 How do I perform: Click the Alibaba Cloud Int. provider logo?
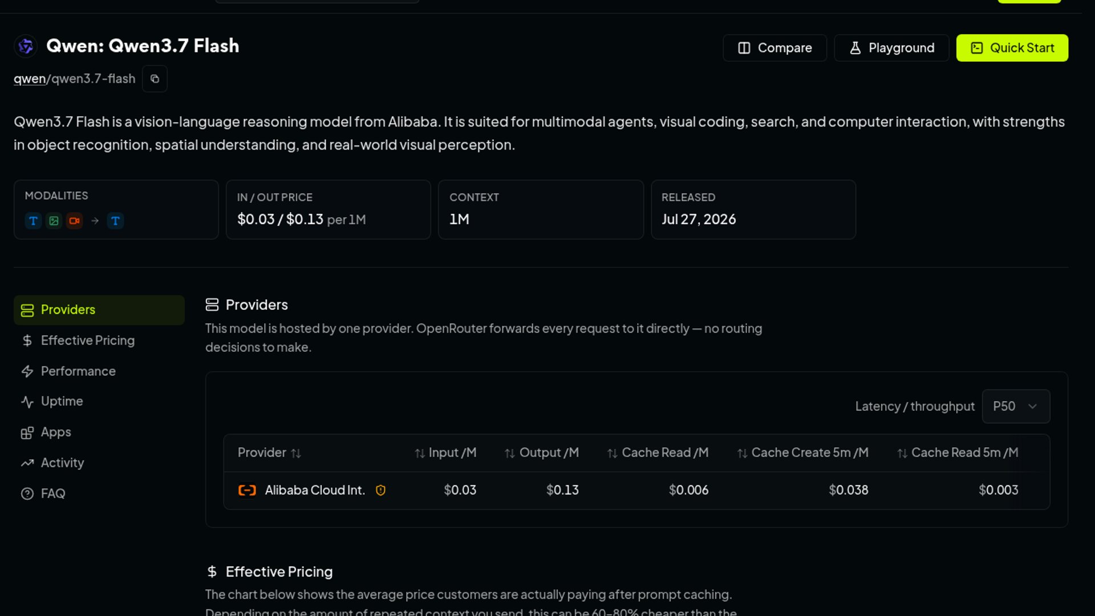[x=247, y=490]
